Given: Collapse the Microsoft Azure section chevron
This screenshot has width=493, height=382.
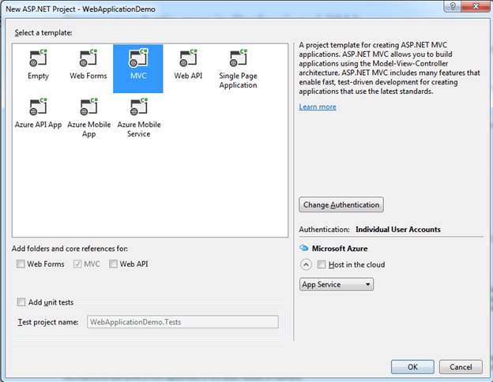Looking at the screenshot, I should pyautogui.click(x=306, y=264).
